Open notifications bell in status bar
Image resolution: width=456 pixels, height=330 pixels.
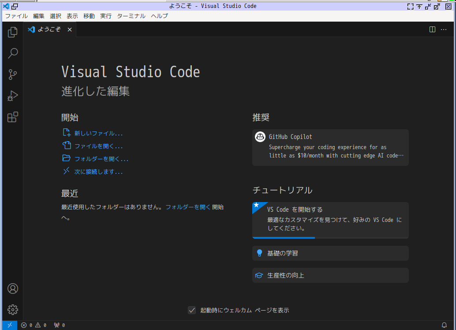pyautogui.click(x=444, y=325)
